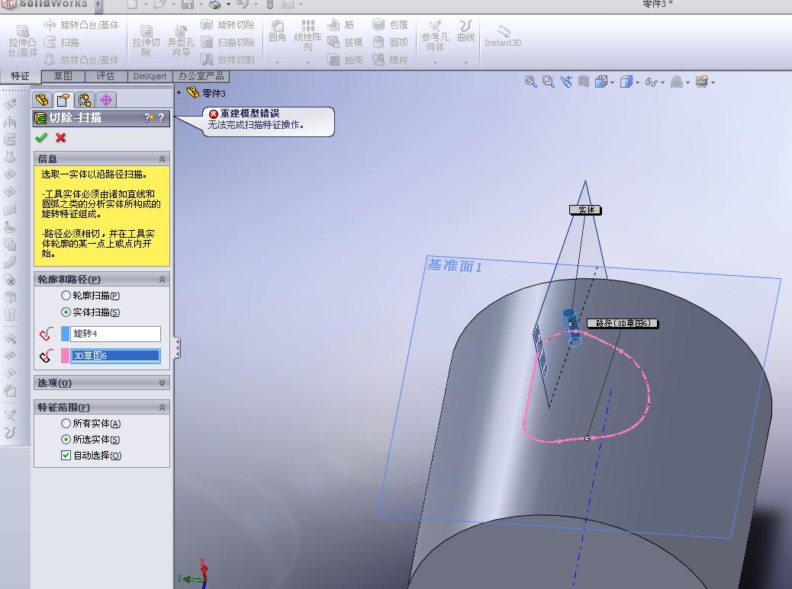Open the 异型孔向导 hole wizard
792x589 pixels.
pyautogui.click(x=181, y=41)
